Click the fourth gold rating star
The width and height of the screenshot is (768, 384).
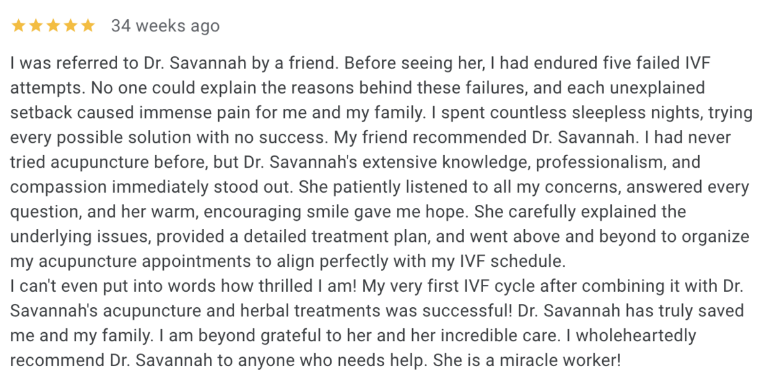(70, 26)
